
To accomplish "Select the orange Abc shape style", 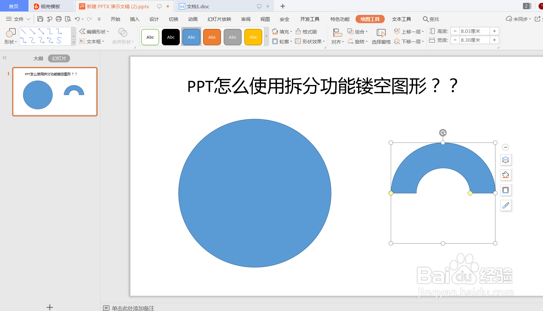I will [212, 37].
